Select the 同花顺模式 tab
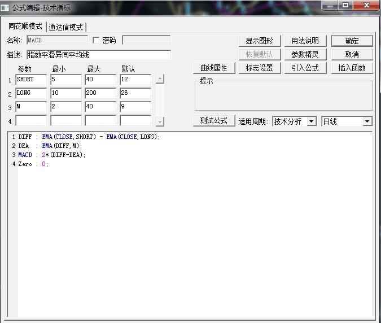Viewport: 381px width, 323px height. pyautogui.click(x=25, y=27)
